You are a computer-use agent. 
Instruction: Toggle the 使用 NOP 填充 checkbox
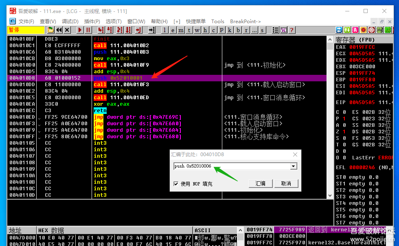click(176, 184)
